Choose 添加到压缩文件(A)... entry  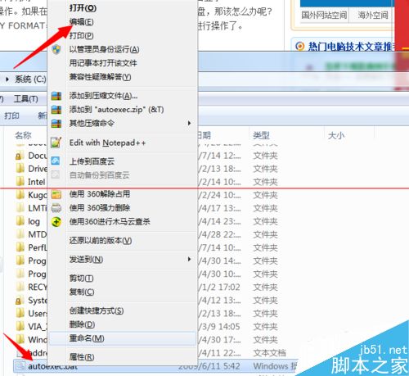103,96
